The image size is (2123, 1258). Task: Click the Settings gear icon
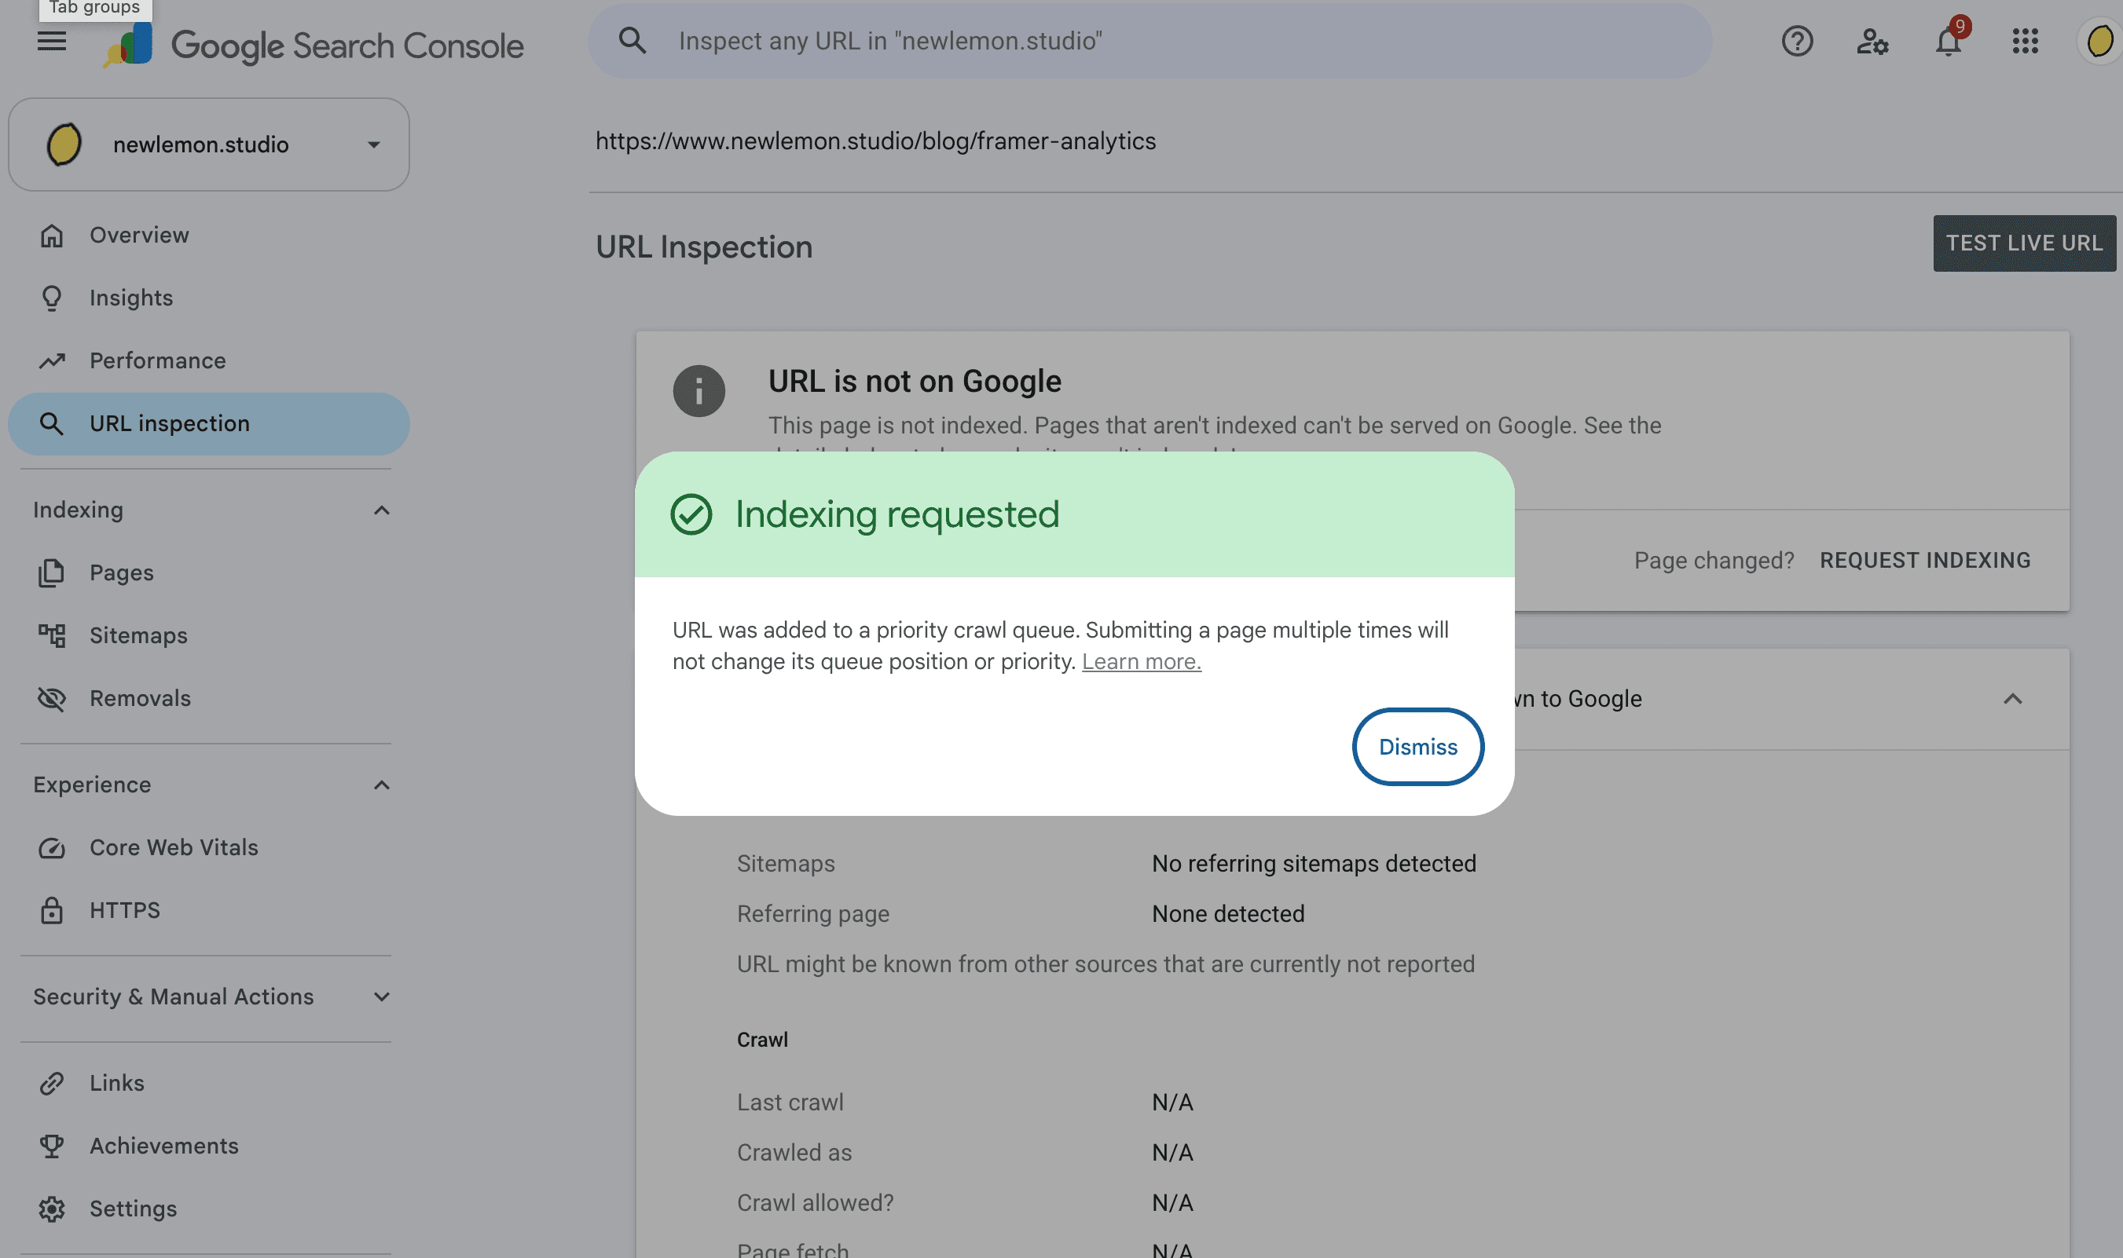(52, 1208)
